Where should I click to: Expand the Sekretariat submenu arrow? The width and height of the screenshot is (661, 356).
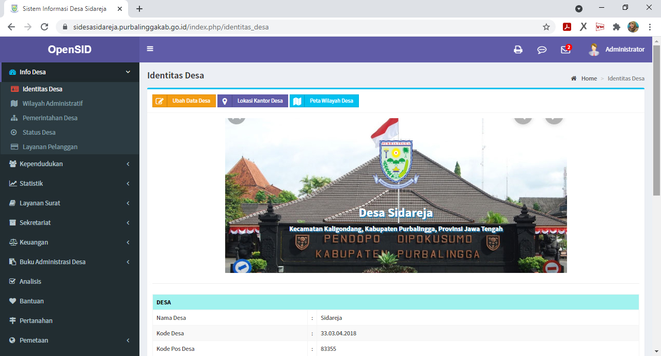pos(128,223)
